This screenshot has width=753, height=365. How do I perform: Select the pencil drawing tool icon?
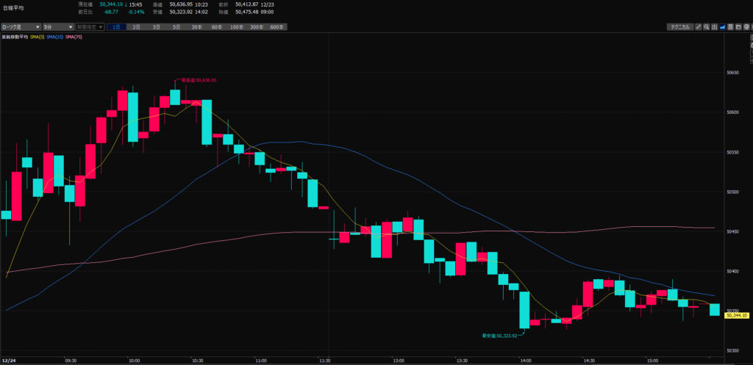tap(697, 27)
